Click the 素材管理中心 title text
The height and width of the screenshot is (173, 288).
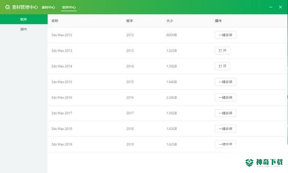[25, 7]
